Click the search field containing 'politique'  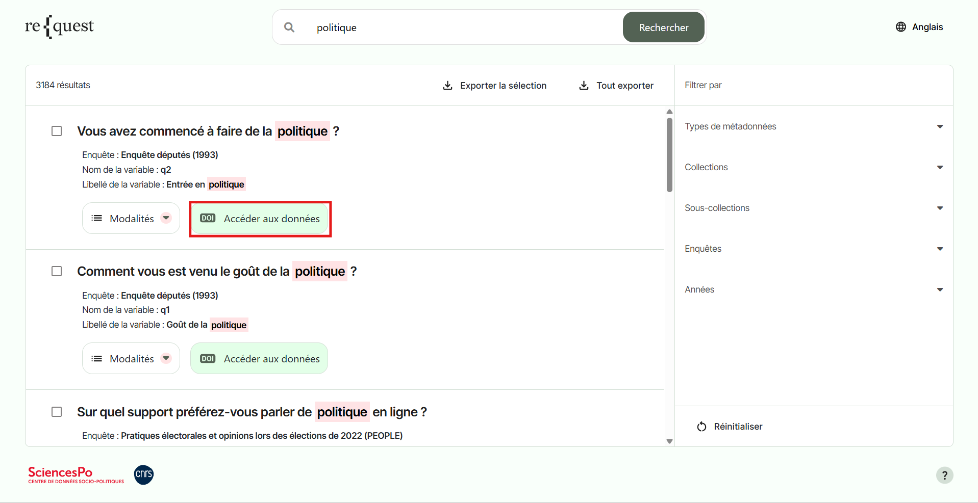coord(459,28)
